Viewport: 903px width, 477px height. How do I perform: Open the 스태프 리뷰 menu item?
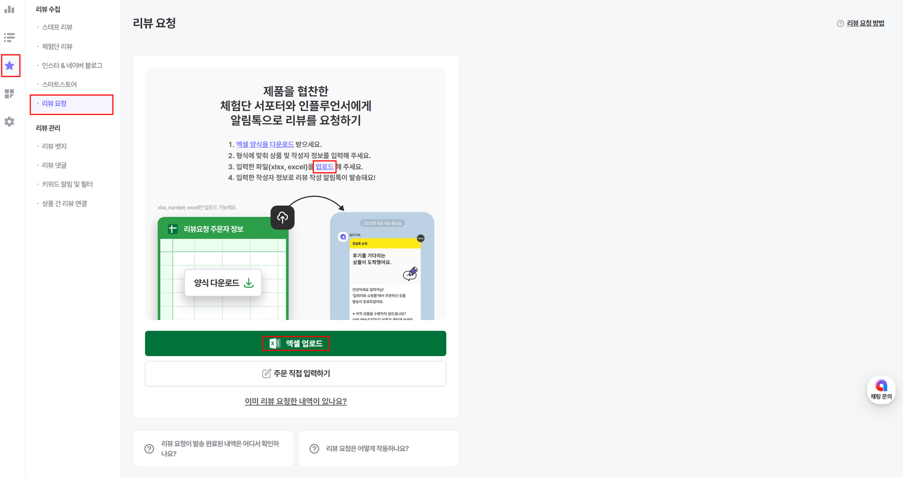[x=57, y=27]
